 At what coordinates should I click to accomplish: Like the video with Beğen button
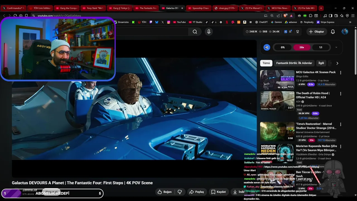pyautogui.click(x=165, y=192)
